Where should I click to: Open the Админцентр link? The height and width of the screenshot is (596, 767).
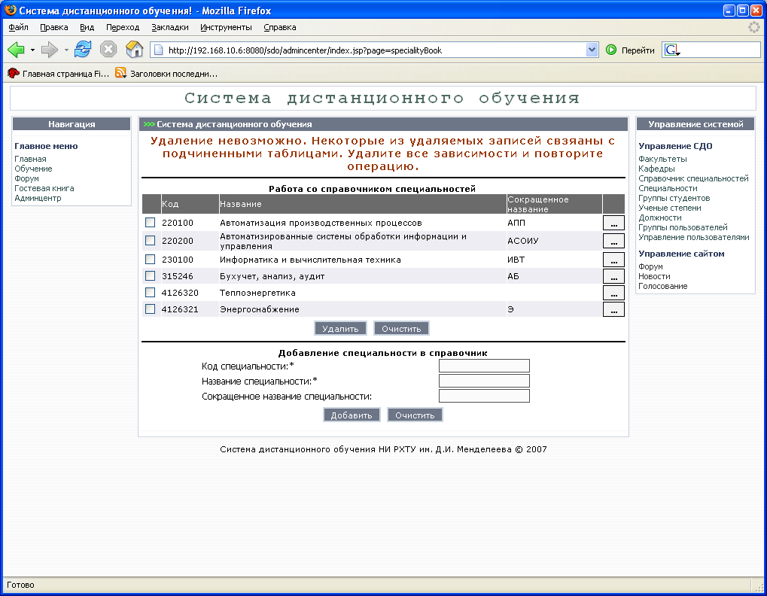(38, 198)
